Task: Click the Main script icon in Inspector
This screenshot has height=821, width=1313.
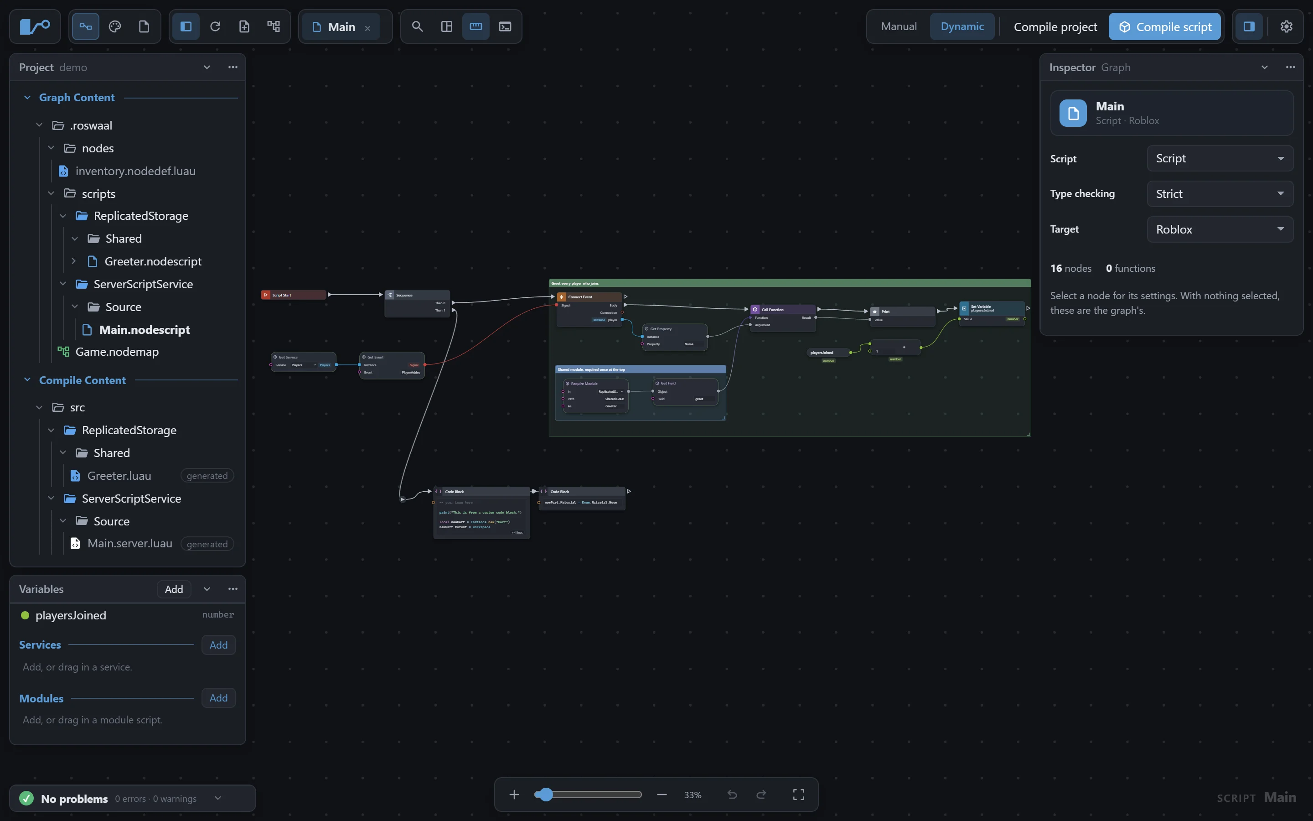Action: [1073, 113]
